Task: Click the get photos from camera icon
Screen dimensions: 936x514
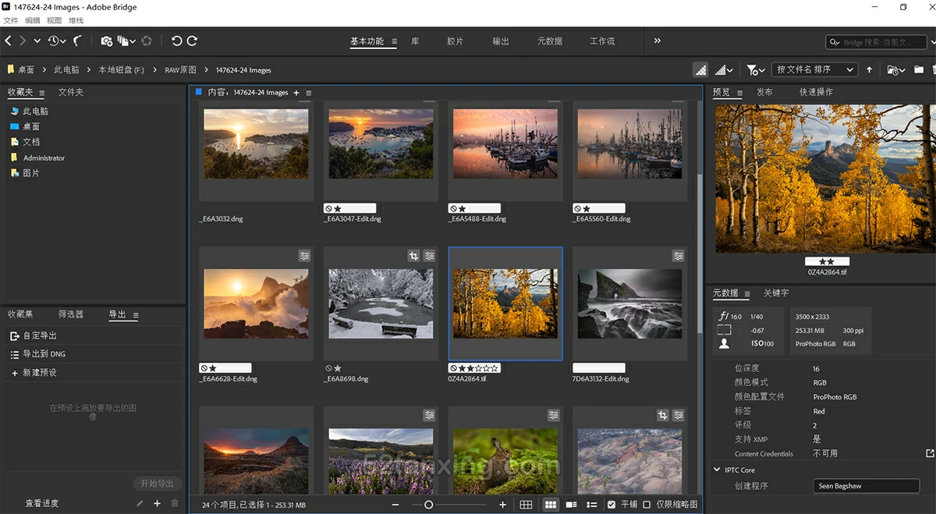Action: pos(106,41)
